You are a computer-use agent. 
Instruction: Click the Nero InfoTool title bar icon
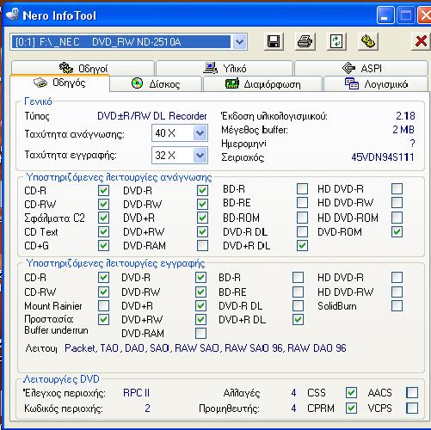tap(13, 15)
